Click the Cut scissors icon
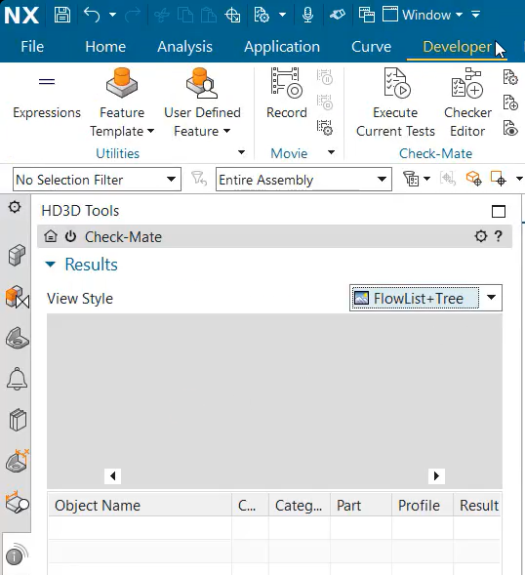Image resolution: width=525 pixels, height=575 pixels. pyautogui.click(x=162, y=15)
